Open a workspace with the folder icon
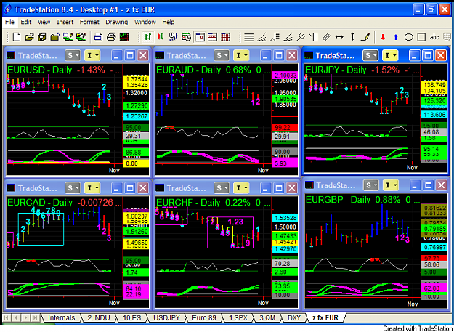 30,37
